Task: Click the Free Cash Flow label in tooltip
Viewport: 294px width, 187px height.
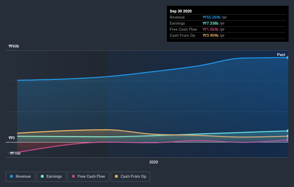Action: point(183,29)
